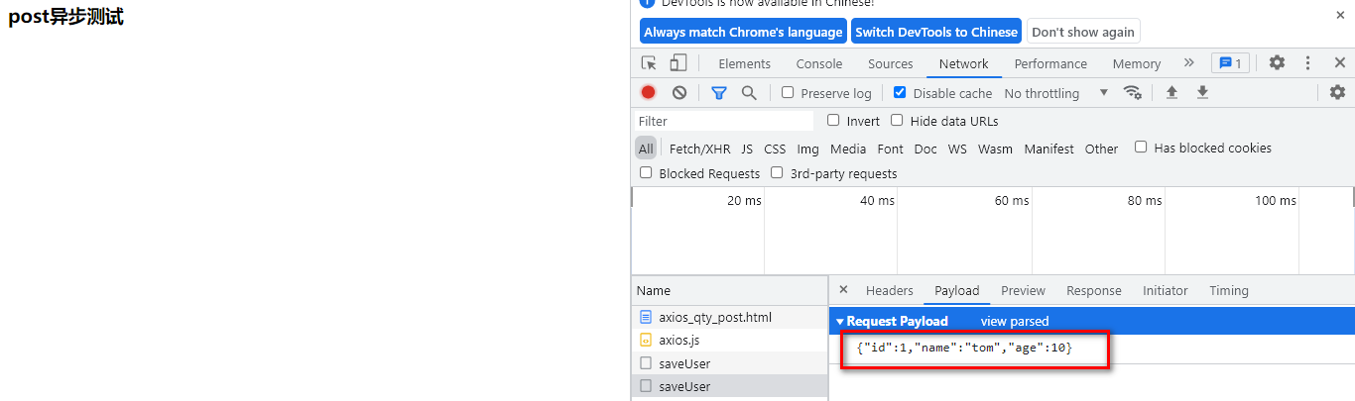
Task: Open the Preview detail tab
Action: (x=1023, y=290)
